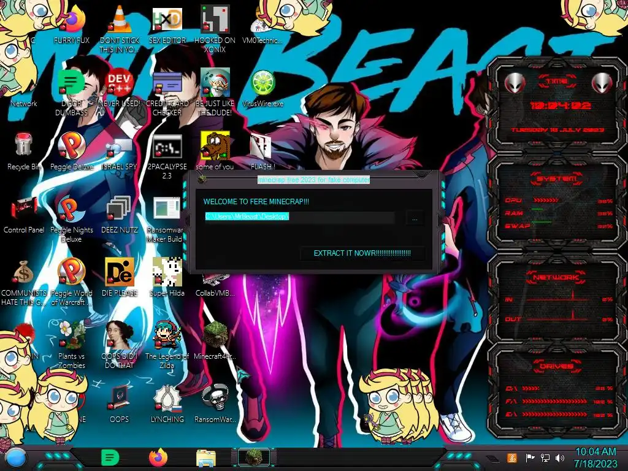Open CREDIT CARD CHECKER icon
The image size is (628, 471).
[167, 83]
